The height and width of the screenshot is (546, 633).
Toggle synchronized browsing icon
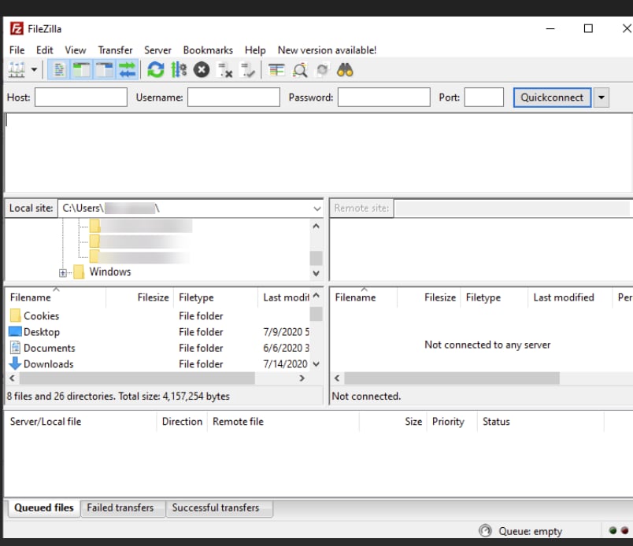click(x=323, y=70)
